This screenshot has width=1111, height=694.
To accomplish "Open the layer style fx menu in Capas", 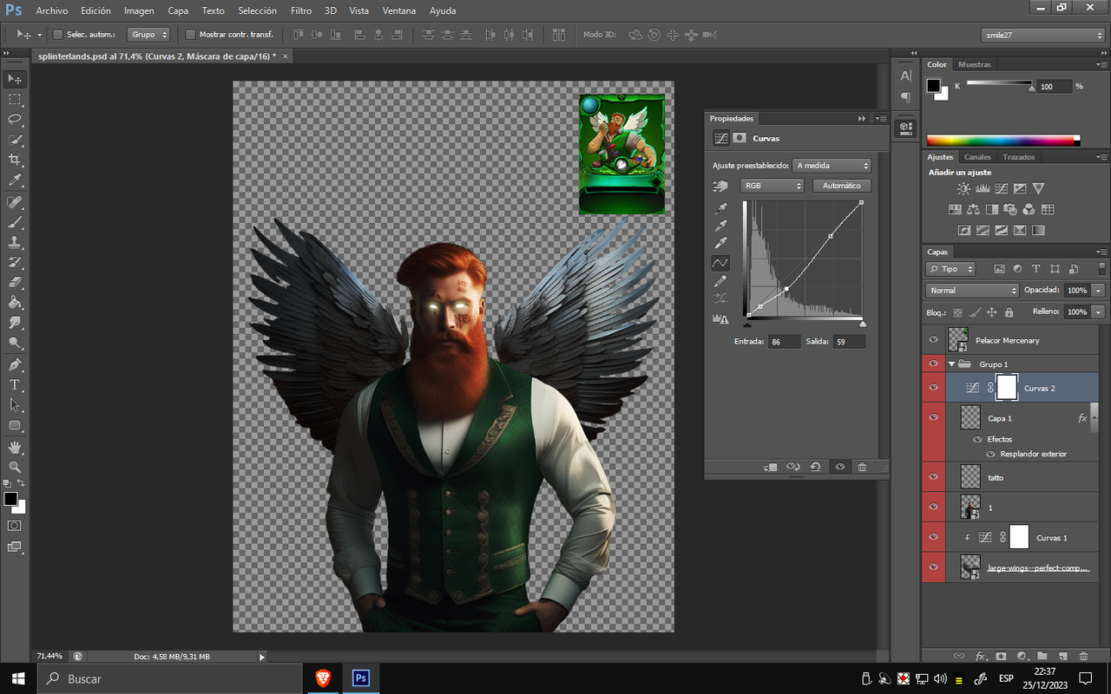I will pyautogui.click(x=980, y=656).
